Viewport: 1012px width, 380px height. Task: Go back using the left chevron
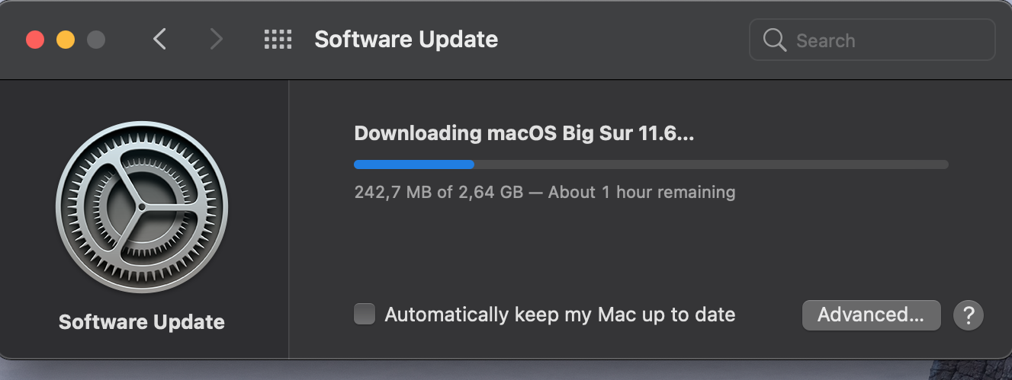pyautogui.click(x=159, y=40)
